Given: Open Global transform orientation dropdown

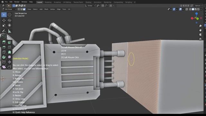Looking at the screenshot, I should [x=90, y=6].
